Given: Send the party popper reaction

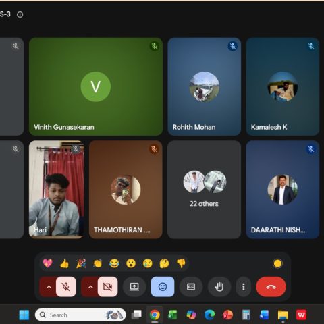Looking at the screenshot, I should coord(81,263).
